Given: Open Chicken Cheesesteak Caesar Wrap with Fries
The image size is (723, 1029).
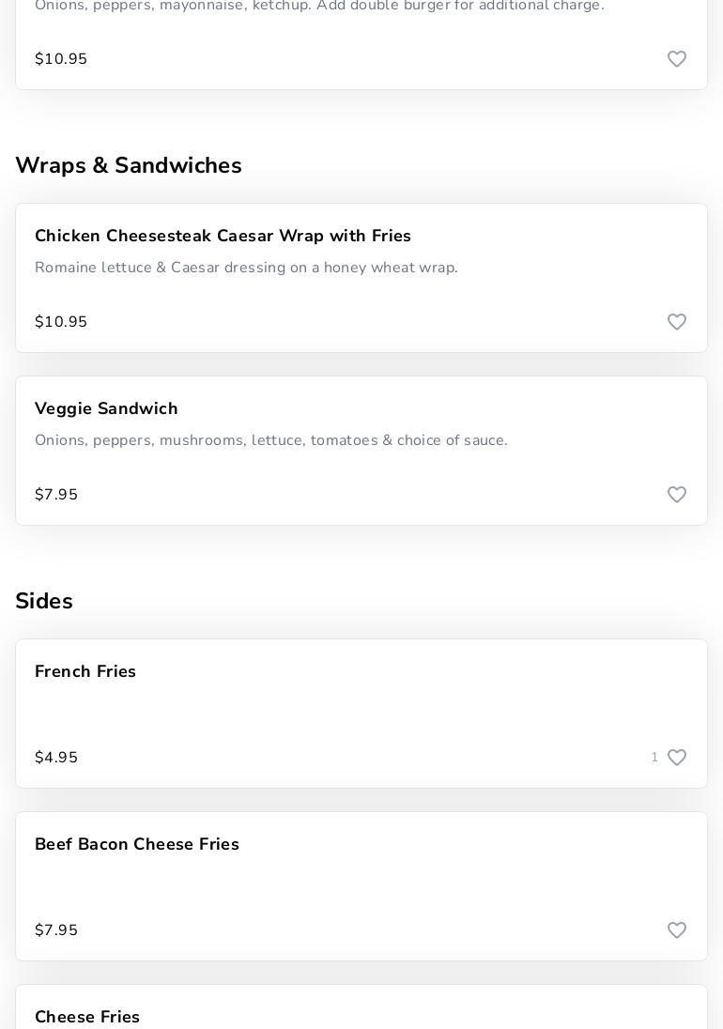Looking at the screenshot, I should coord(223,236).
